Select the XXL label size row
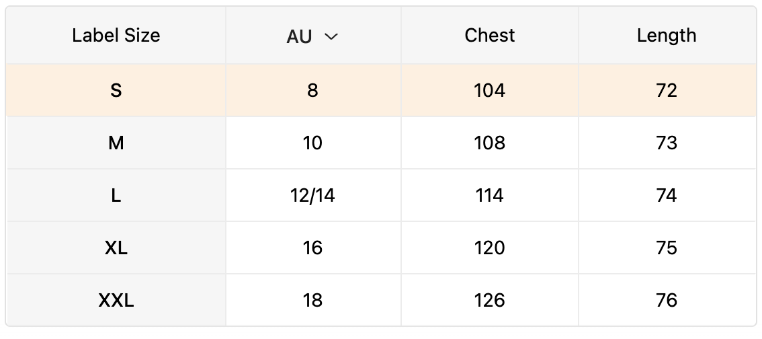Screen dimensions: 762x339 116,300
